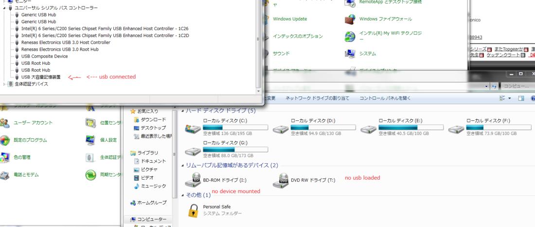This screenshot has height=227, width=535.
Task: Open the サウンド control panel link
Action: [281, 54]
